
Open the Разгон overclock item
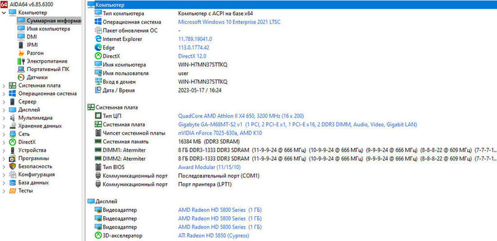35,53
